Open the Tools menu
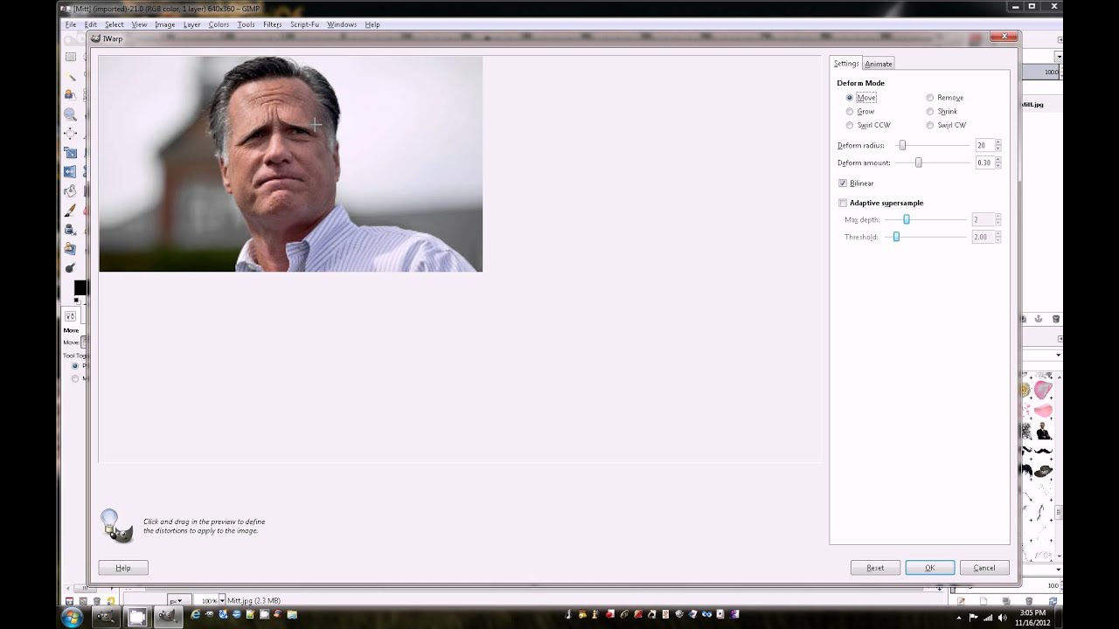This screenshot has height=629, width=1119. [x=247, y=24]
